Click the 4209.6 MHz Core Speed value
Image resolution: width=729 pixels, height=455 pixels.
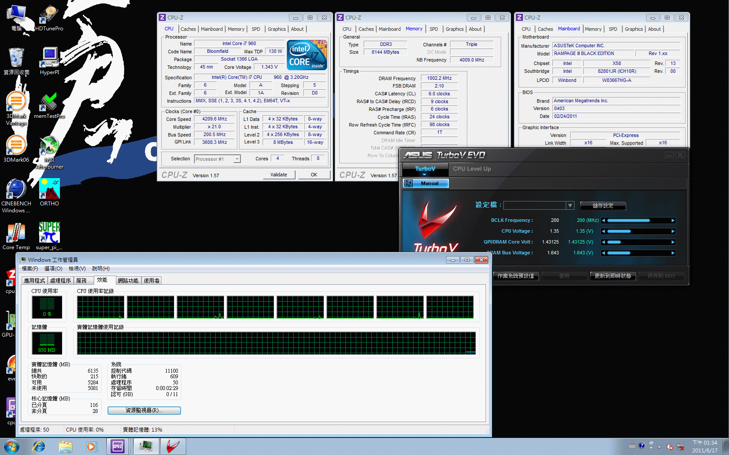coord(214,119)
